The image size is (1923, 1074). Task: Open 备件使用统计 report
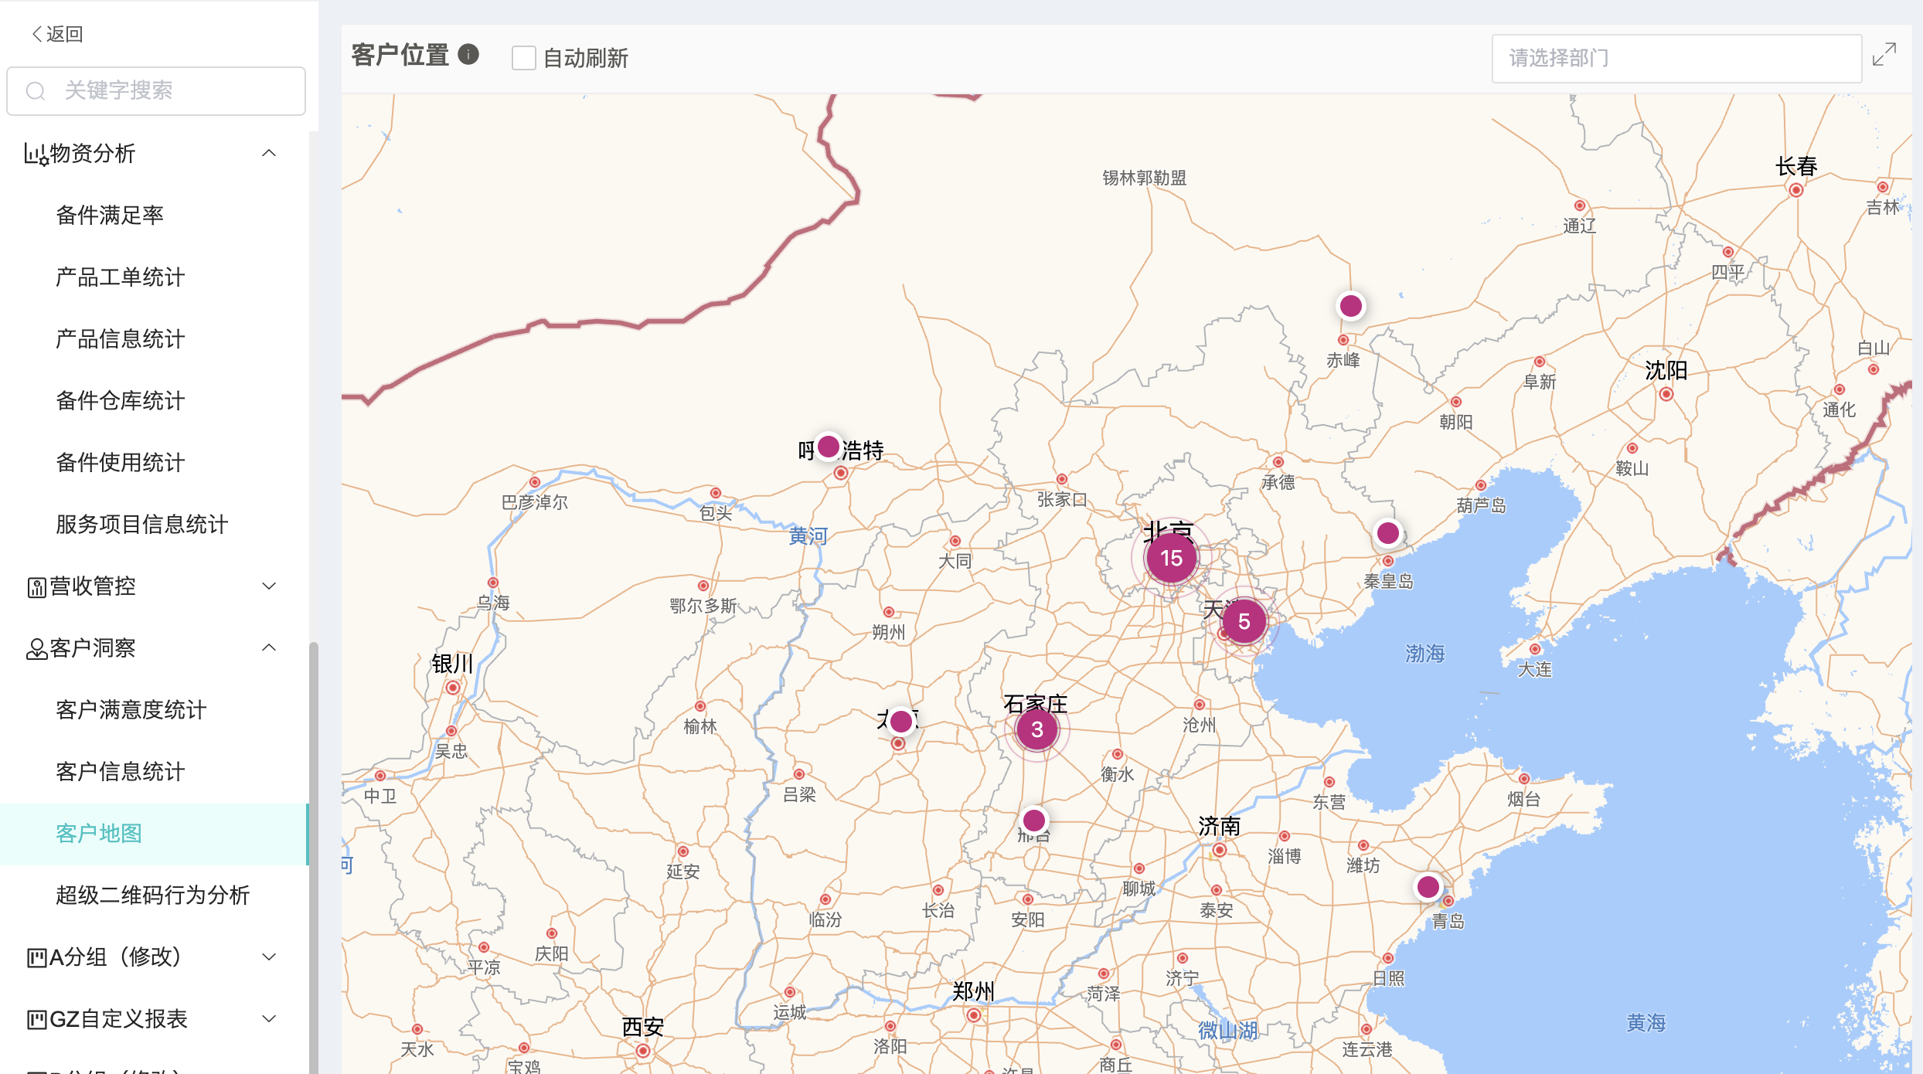click(x=121, y=462)
